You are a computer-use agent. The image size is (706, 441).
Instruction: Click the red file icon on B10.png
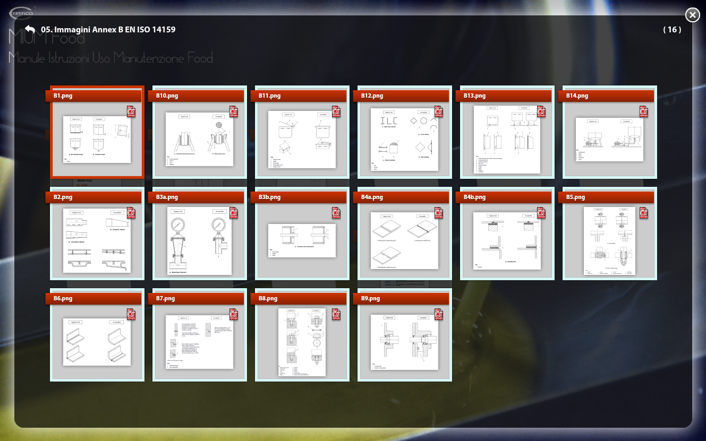[x=234, y=111]
